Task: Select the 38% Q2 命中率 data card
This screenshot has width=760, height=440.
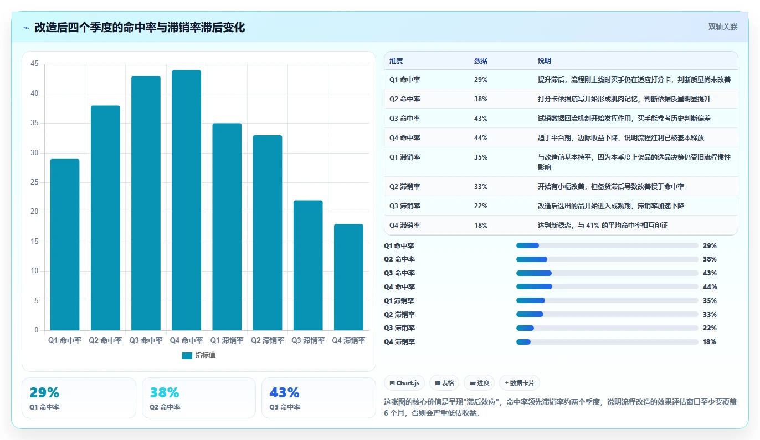Action: (x=199, y=398)
